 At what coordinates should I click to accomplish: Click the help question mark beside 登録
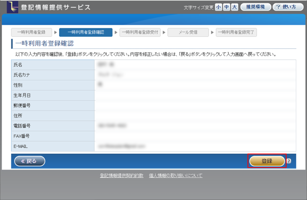click(289, 161)
